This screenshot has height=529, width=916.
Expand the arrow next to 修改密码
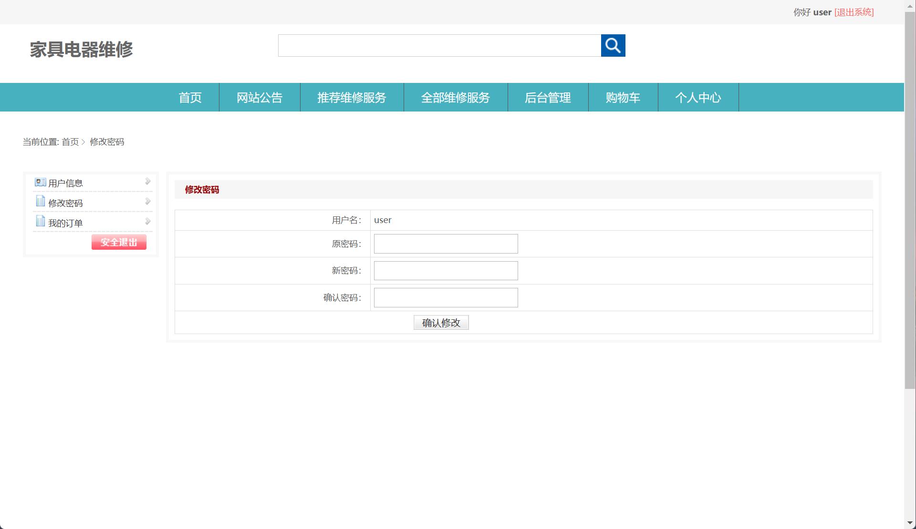[147, 202]
